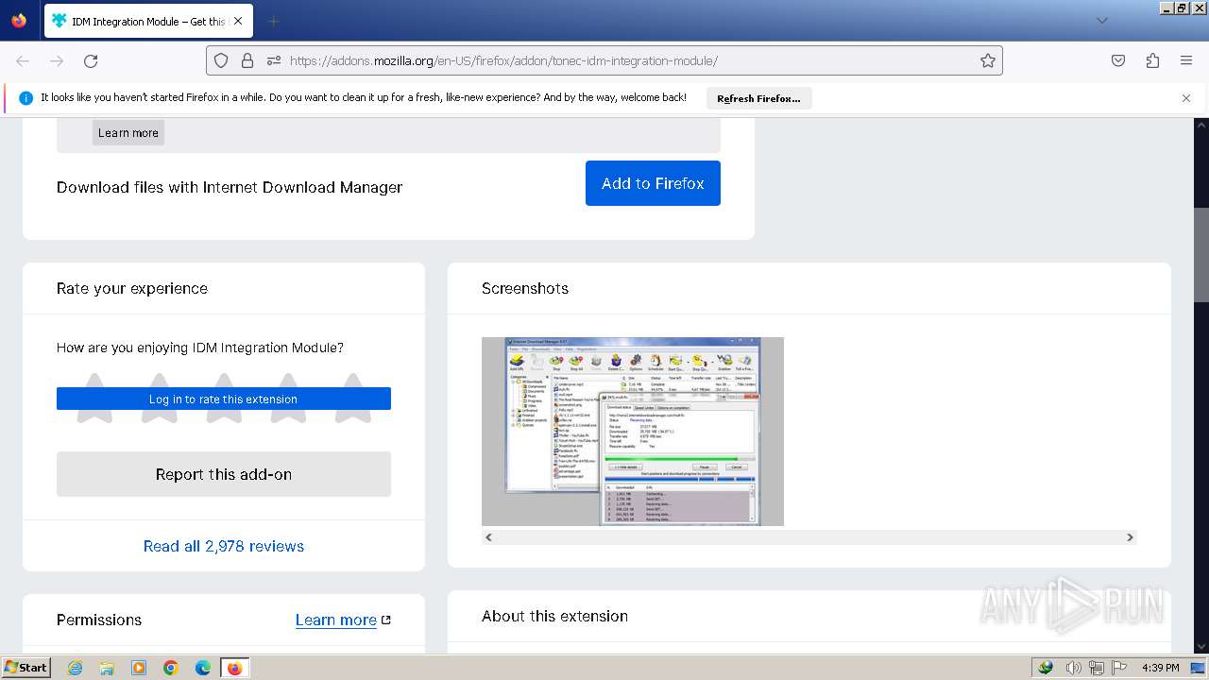Viewport: 1209px width, 680px height.
Task: Open the list all tabs dropdown
Action: tap(1101, 21)
